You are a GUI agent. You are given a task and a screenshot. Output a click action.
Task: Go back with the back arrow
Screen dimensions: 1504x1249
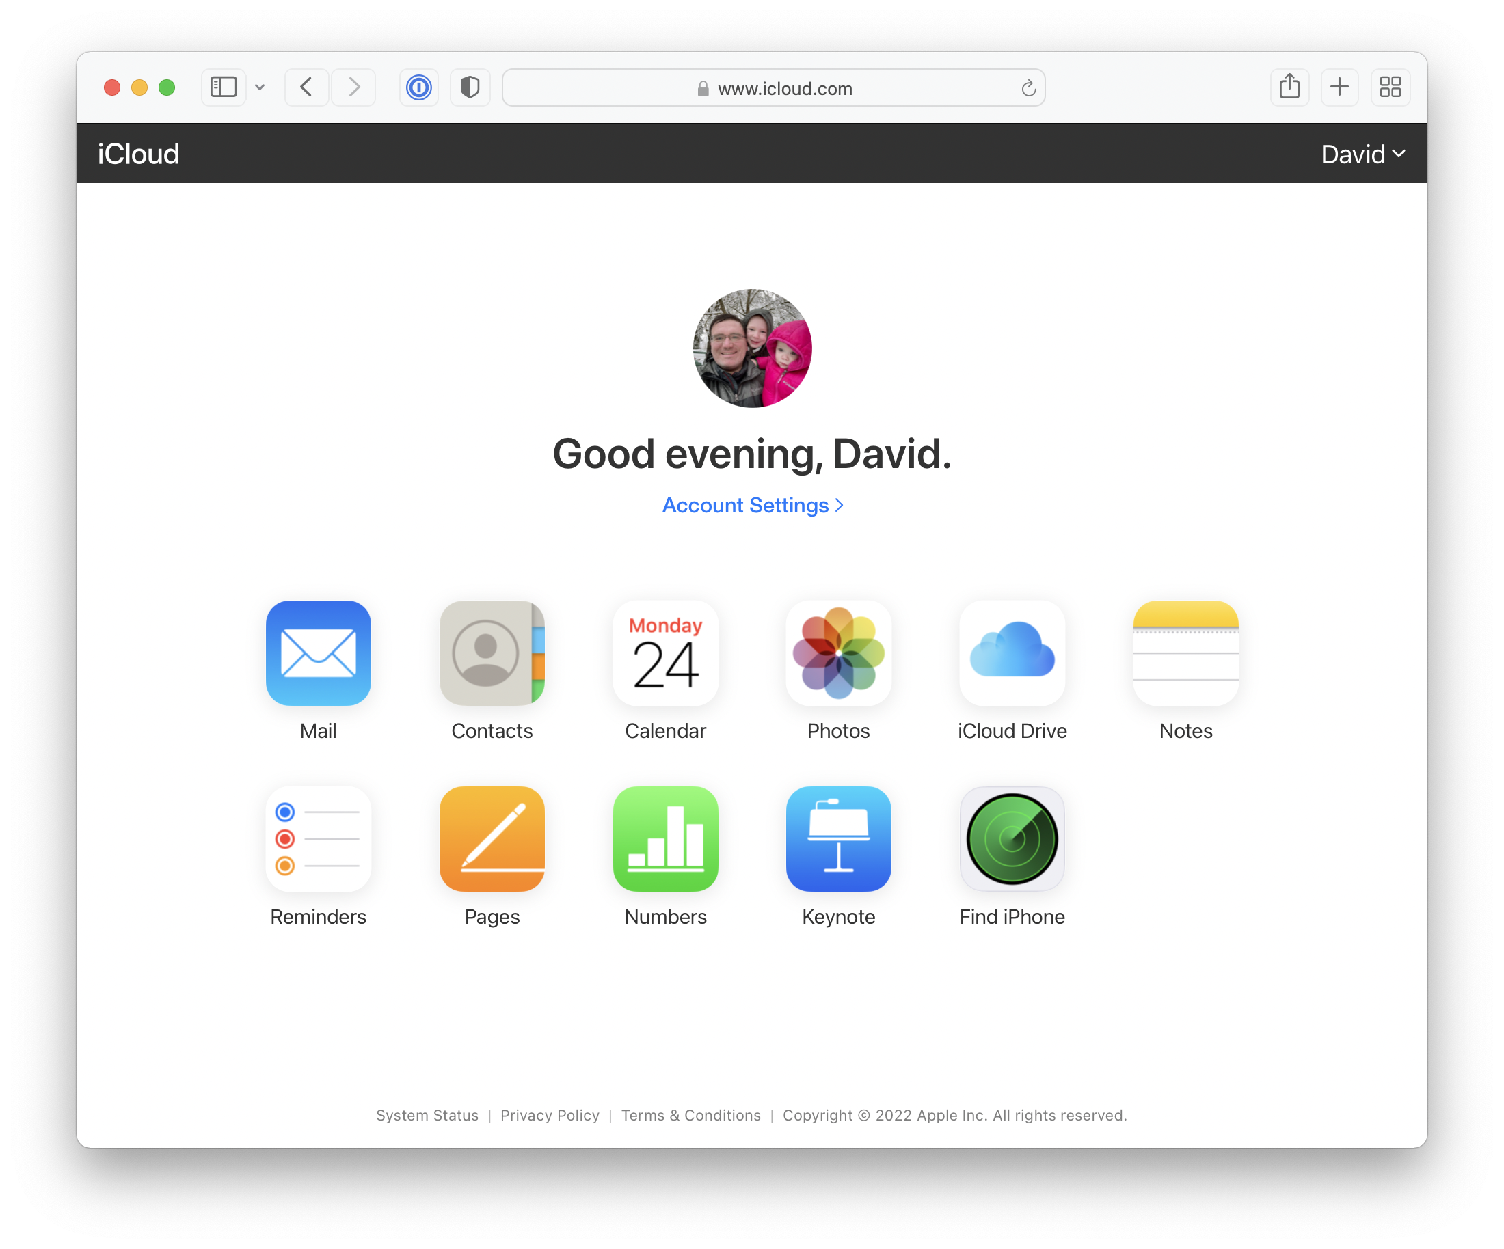coord(306,87)
